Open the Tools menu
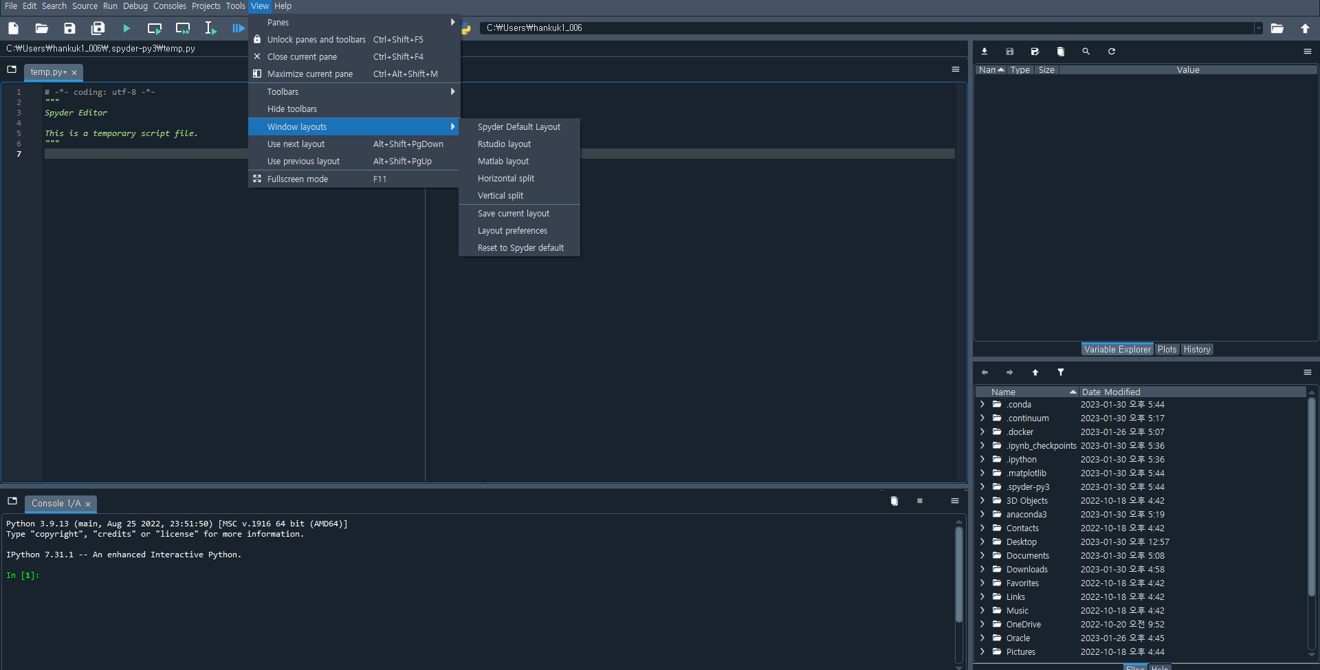The height and width of the screenshot is (670, 1320). point(235,6)
